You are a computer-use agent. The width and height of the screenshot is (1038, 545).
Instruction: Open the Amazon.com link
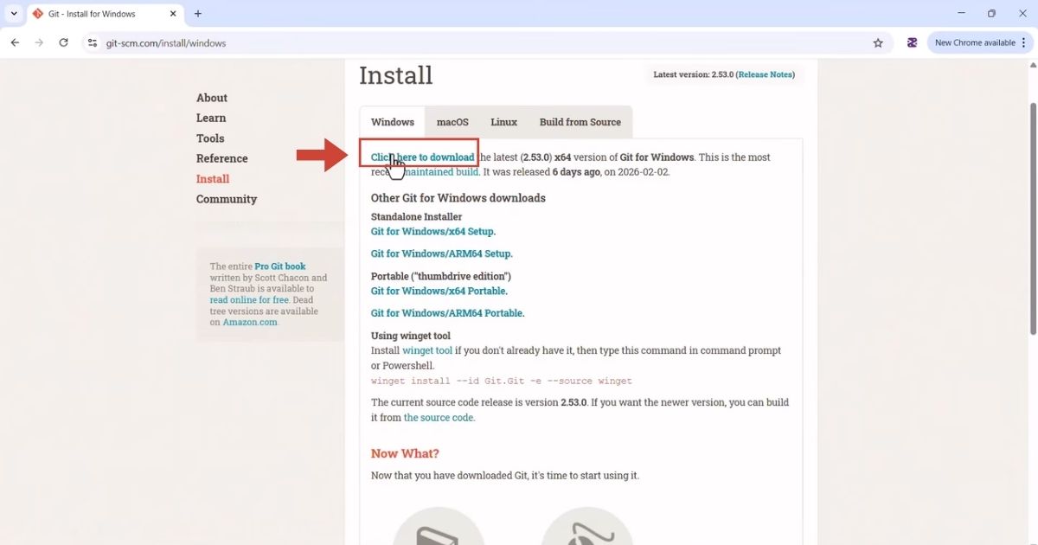click(250, 322)
